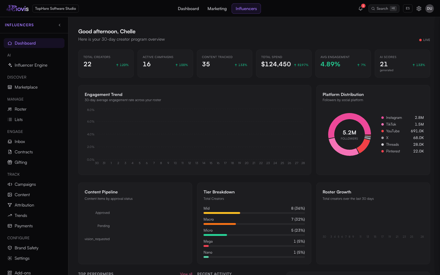
Task: Open the Avg Engagement stat card
Action: (343, 64)
